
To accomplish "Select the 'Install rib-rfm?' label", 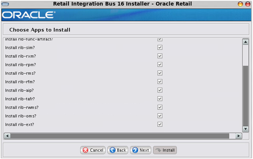I will click(x=20, y=82).
